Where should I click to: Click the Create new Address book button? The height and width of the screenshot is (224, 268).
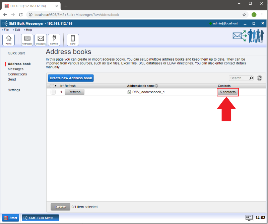pyautogui.click(x=71, y=78)
